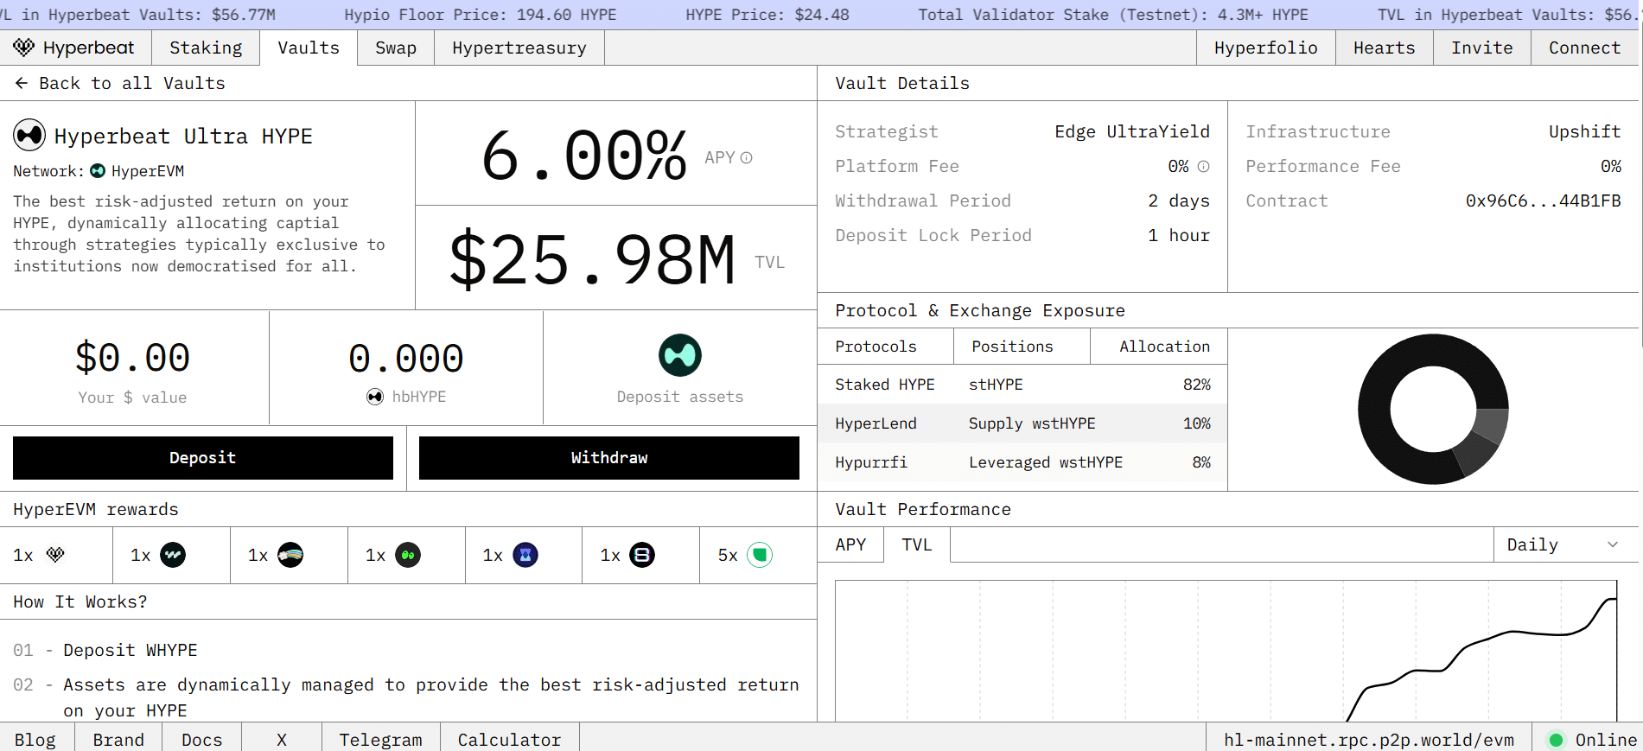Click the Deposit assets token icon
1643x751 pixels.
(x=680, y=355)
